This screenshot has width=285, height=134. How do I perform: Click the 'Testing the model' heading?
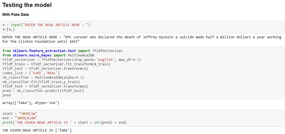27,5
